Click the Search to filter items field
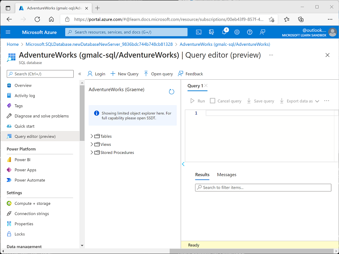The image size is (339, 254). pos(263,187)
